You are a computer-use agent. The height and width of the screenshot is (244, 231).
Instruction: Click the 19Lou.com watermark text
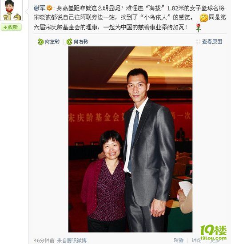point(213,238)
